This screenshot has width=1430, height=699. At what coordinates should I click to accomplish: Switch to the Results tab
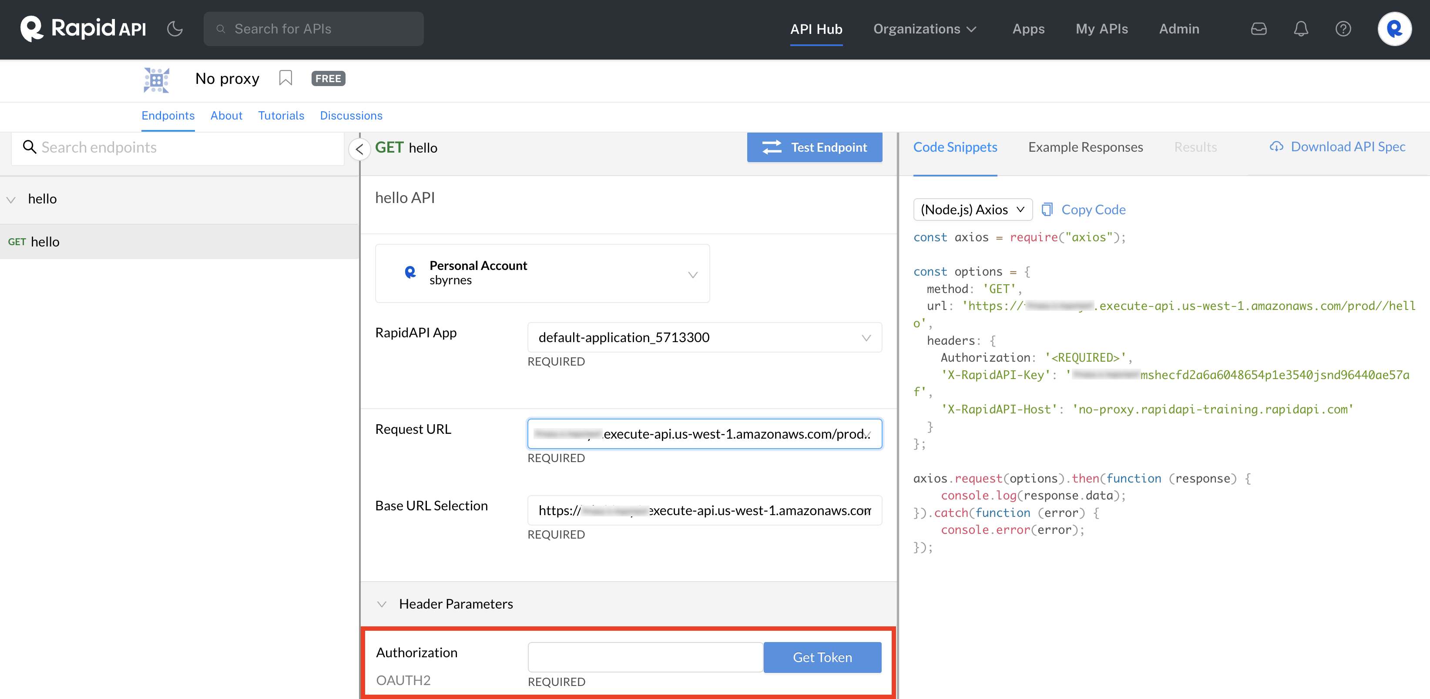pos(1195,147)
